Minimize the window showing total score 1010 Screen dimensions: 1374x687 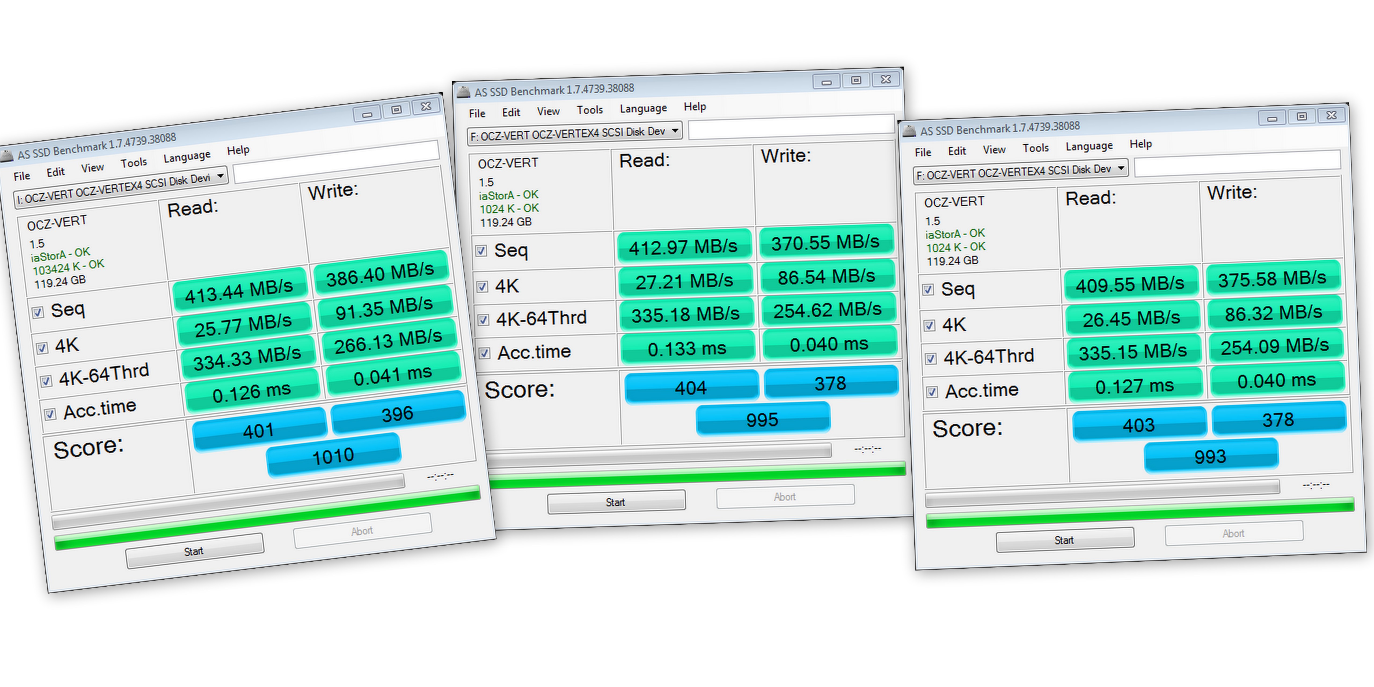367,114
